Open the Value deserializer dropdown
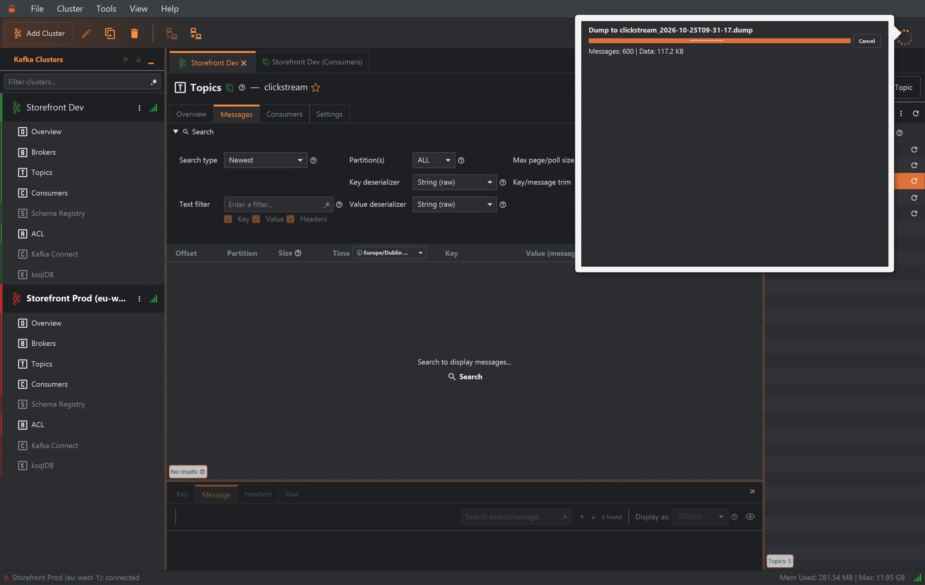The height and width of the screenshot is (585, 925). (455, 205)
